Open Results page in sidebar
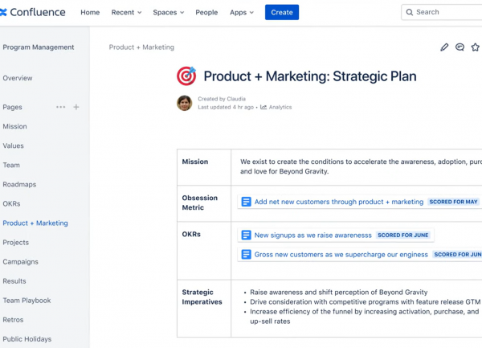Viewport: 482px width, 348px height. (14, 281)
